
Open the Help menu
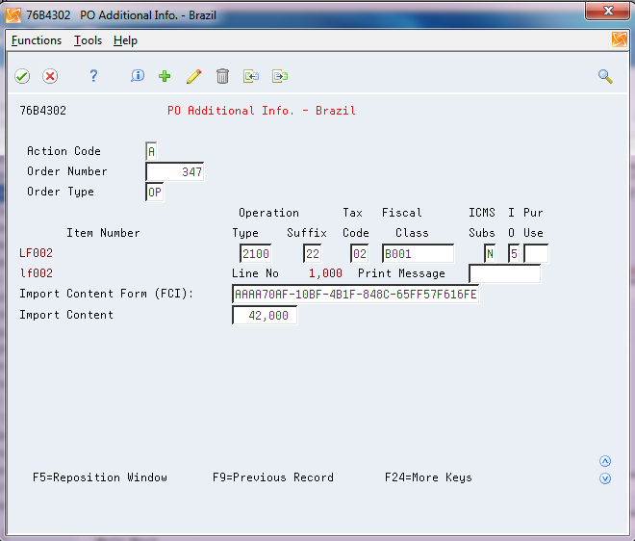click(x=125, y=40)
